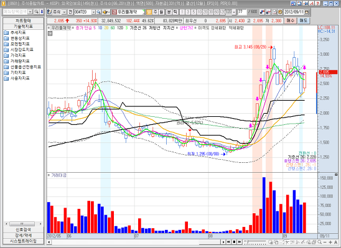The image size is (341, 248).
Task: Click the stock type icon left of 주식
Action: click(49, 12)
